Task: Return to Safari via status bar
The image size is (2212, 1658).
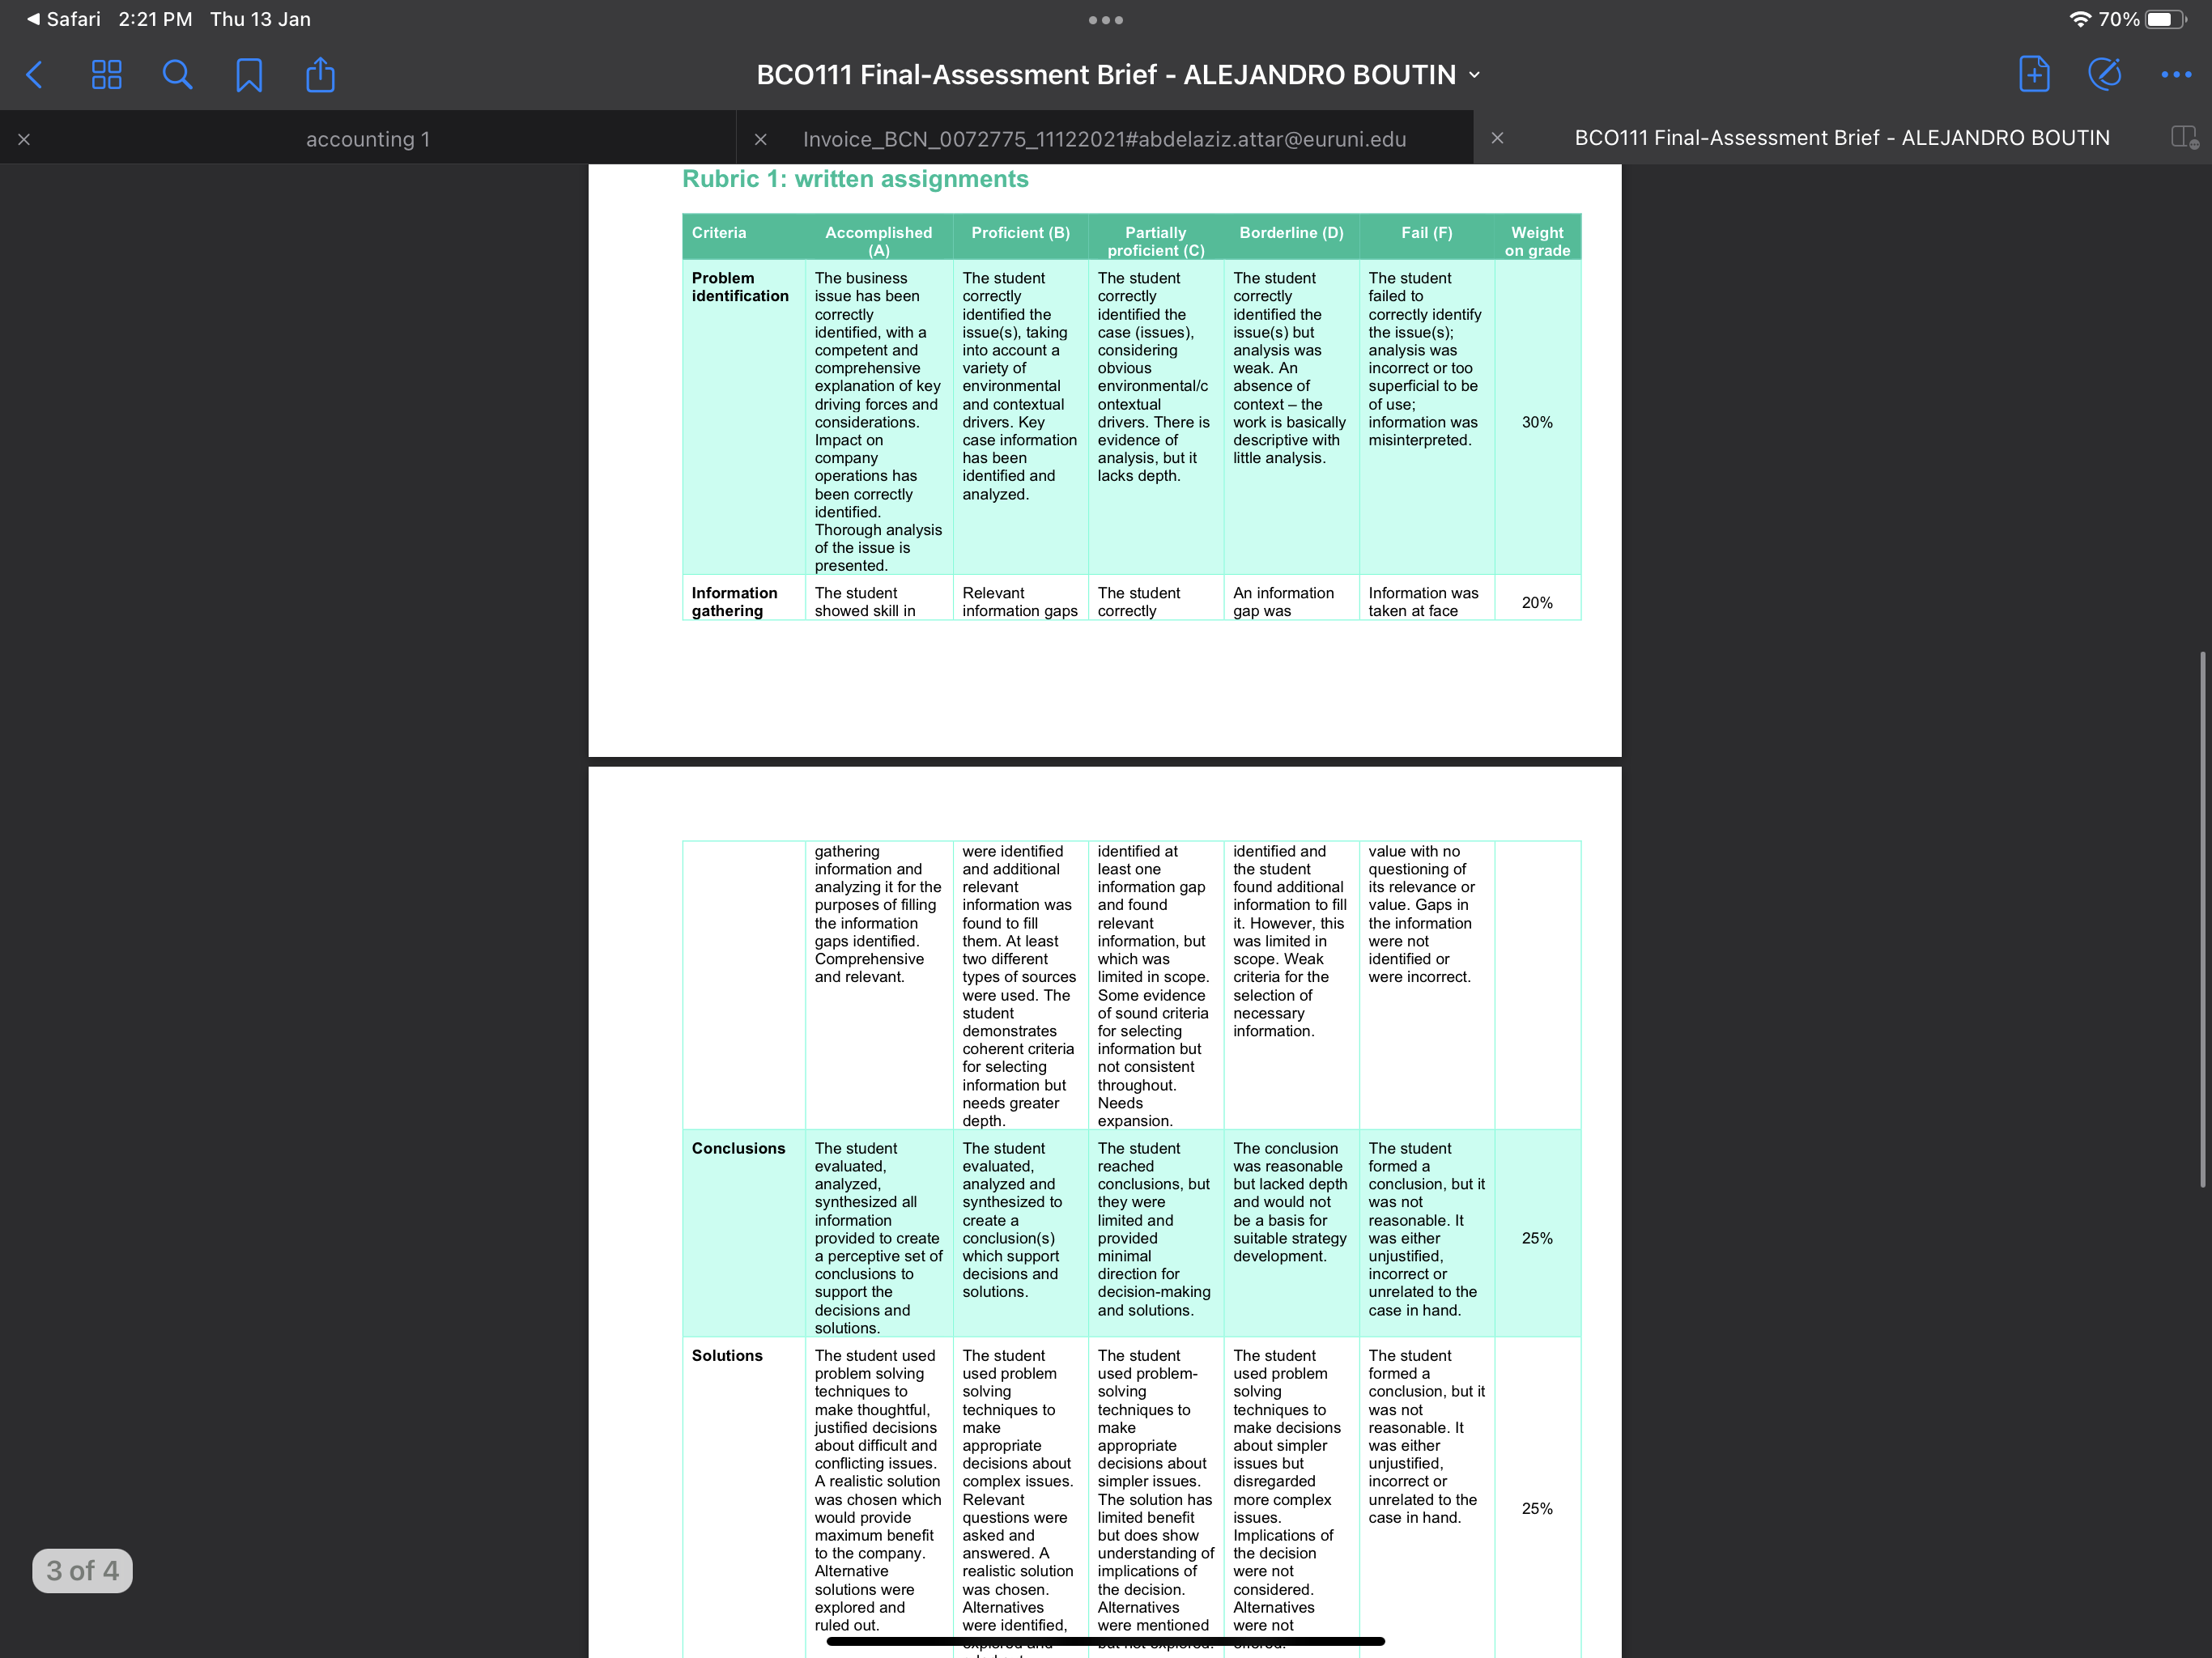Action: tap(64, 19)
